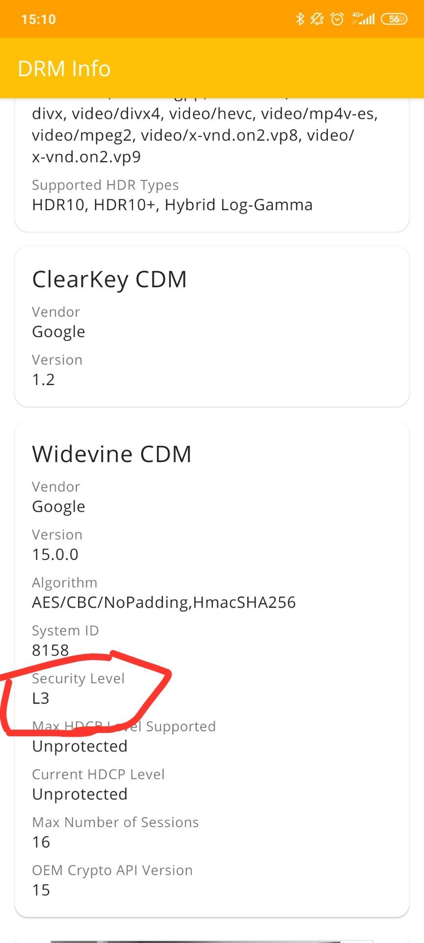Tap the Bluetooth status icon
Viewport: 424px width, 943px height.
point(300,19)
